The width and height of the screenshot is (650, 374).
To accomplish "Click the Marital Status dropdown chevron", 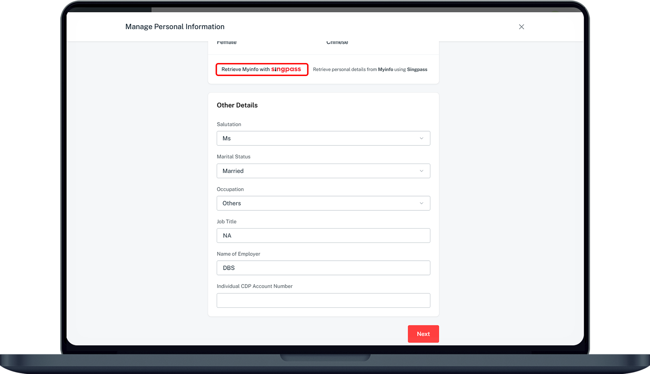I will [x=422, y=171].
